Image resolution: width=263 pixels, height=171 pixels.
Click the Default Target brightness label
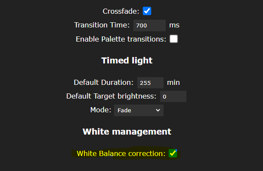111,96
